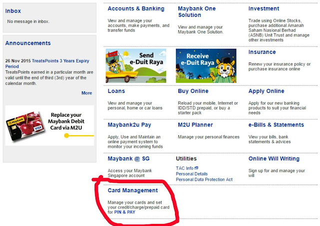Open M2U Planner
The image size is (320, 226).
pyautogui.click(x=195, y=125)
